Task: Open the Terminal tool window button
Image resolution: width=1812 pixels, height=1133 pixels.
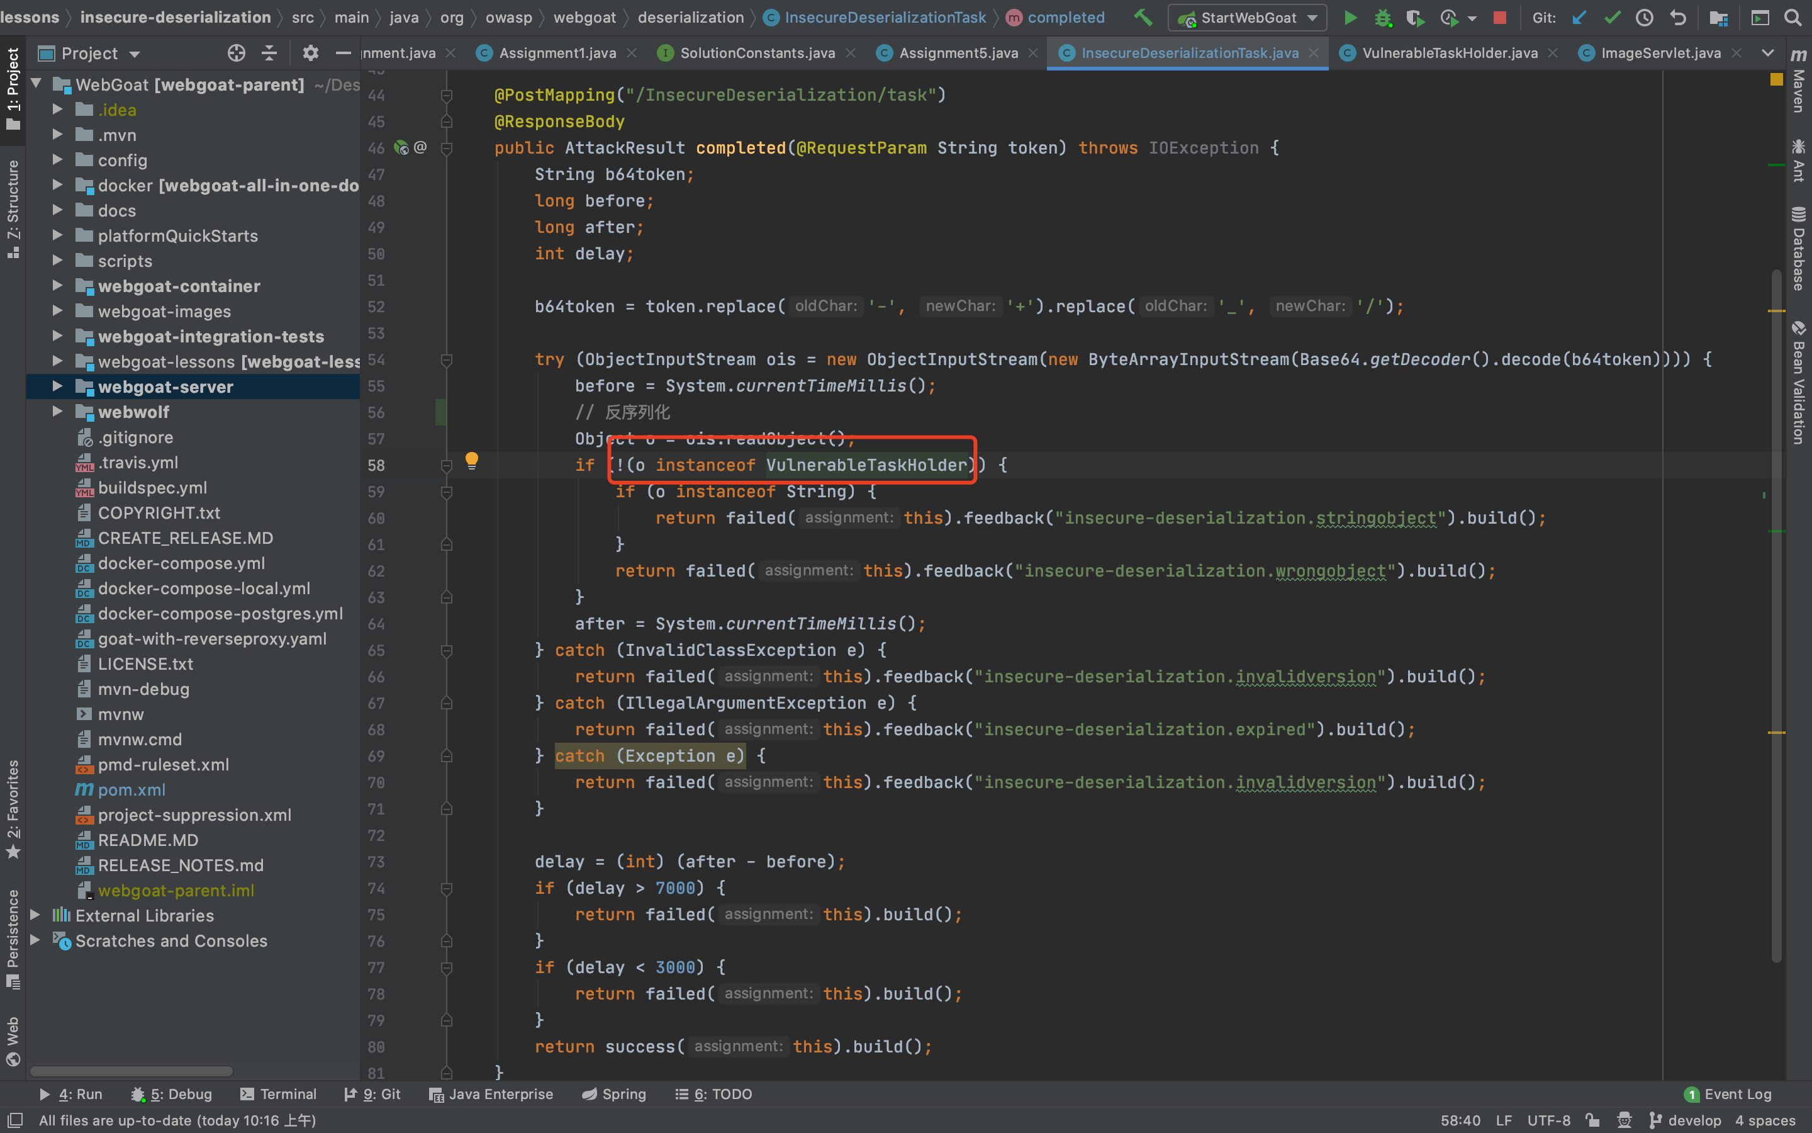Action: click(279, 1094)
